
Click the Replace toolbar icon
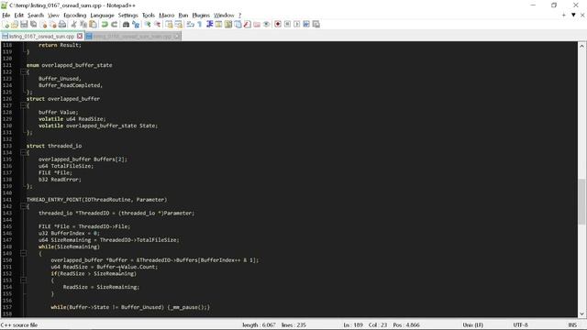coord(136,25)
